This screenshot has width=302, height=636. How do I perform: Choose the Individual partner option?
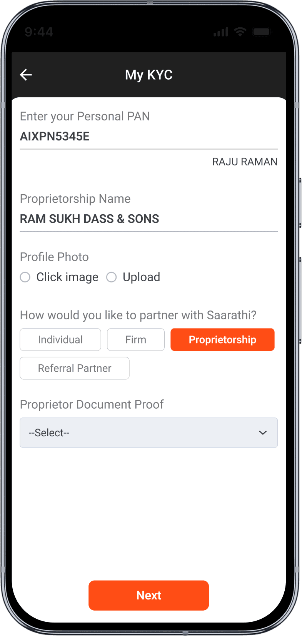[60, 339]
